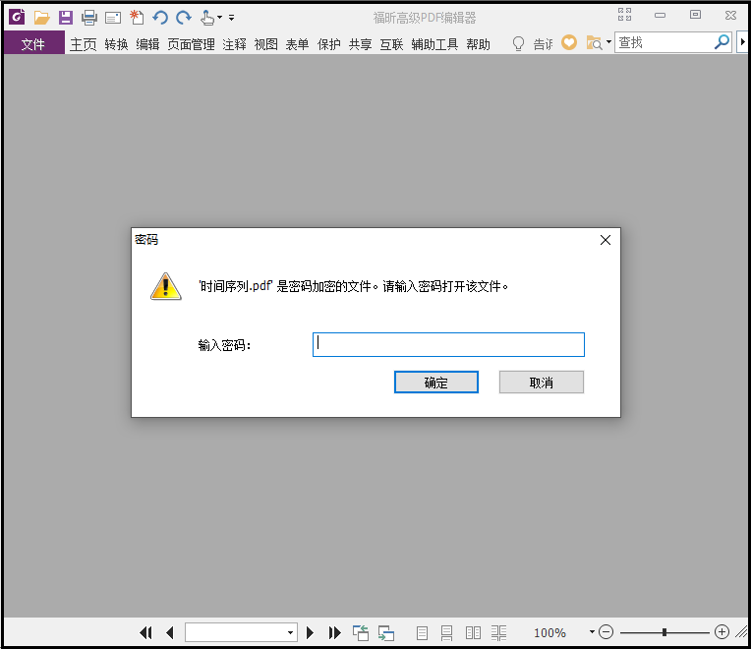This screenshot has height=649, width=751.
Task: Switch to the 转换 tab
Action: [x=116, y=44]
